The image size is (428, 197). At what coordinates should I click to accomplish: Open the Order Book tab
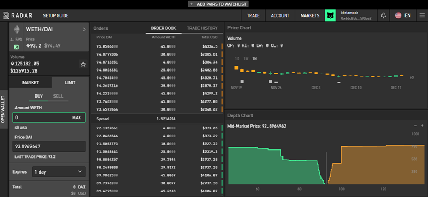[163, 28]
